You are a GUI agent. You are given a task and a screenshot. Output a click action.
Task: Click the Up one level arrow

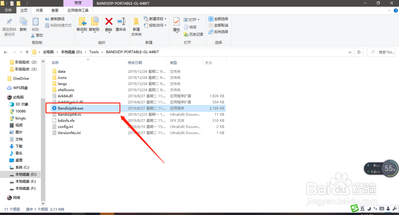[x=27, y=52]
